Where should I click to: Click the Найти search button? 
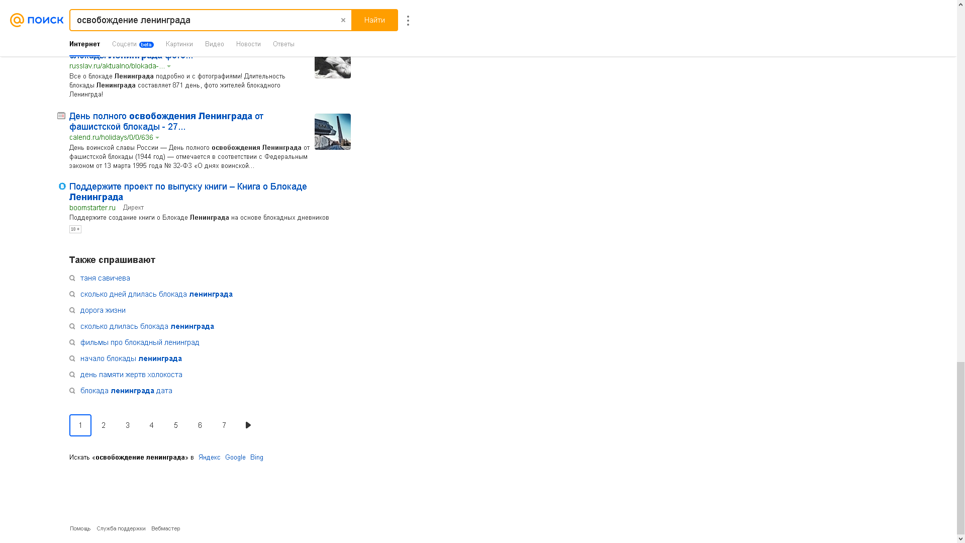[374, 20]
